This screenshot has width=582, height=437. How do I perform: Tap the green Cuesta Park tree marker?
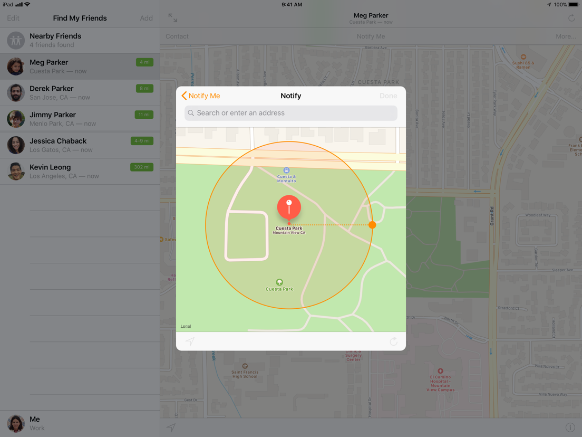(x=279, y=282)
